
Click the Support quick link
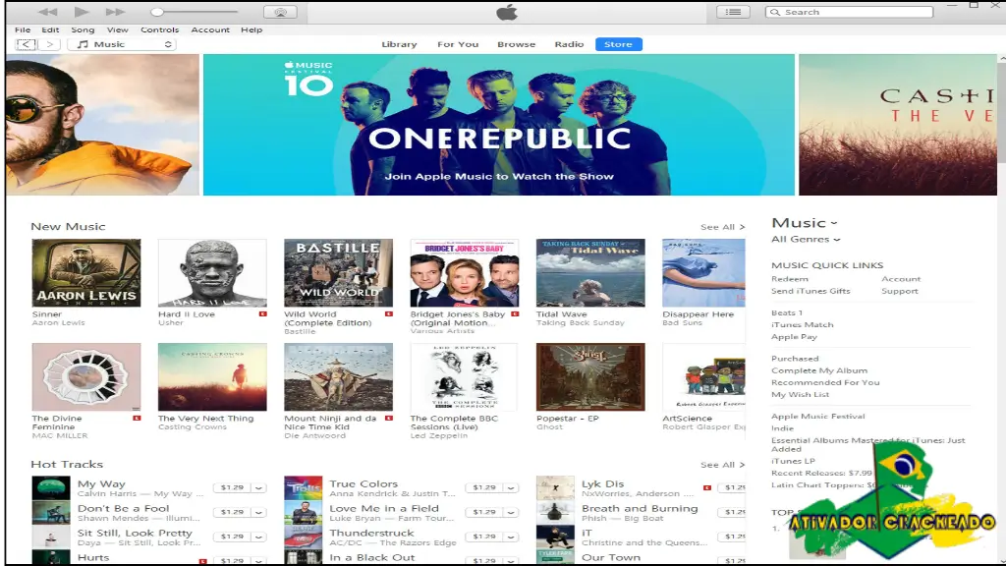tap(900, 291)
